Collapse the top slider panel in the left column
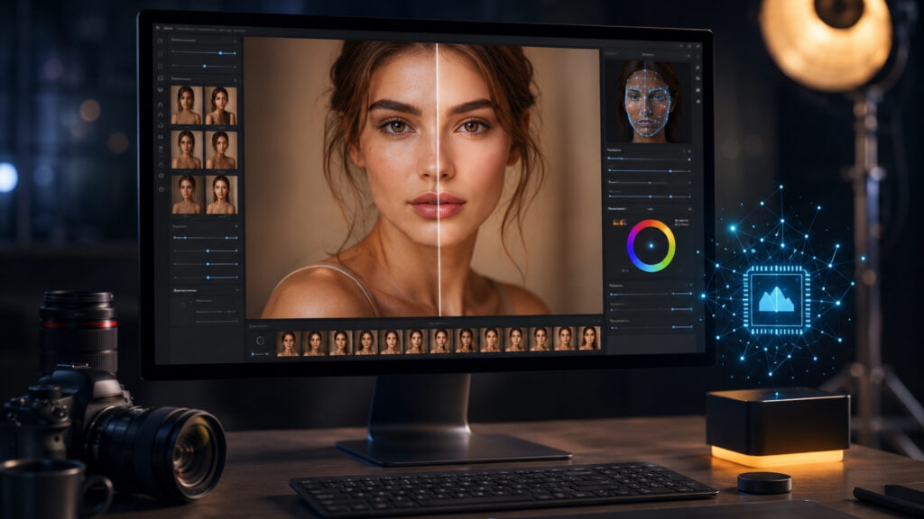The width and height of the screenshot is (924, 519). pyautogui.click(x=235, y=41)
